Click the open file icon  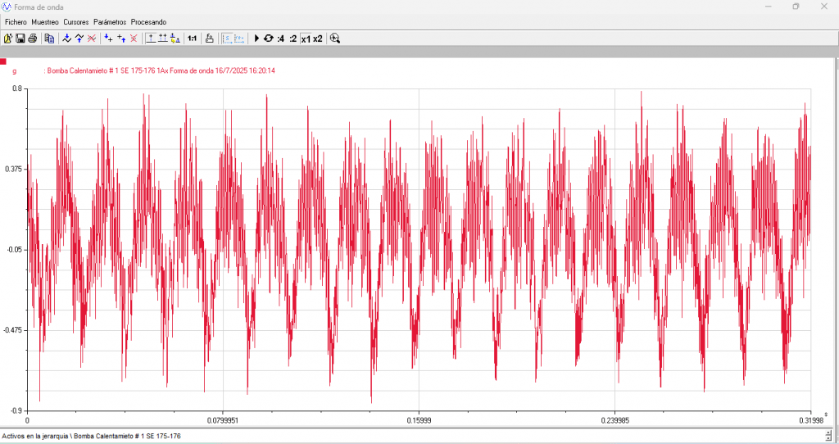pos(8,39)
